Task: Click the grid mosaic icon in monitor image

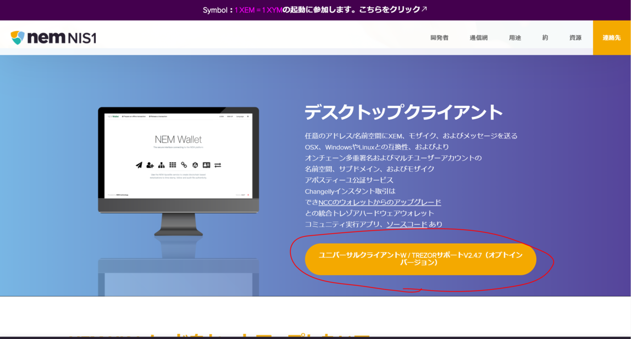Action: click(x=173, y=165)
